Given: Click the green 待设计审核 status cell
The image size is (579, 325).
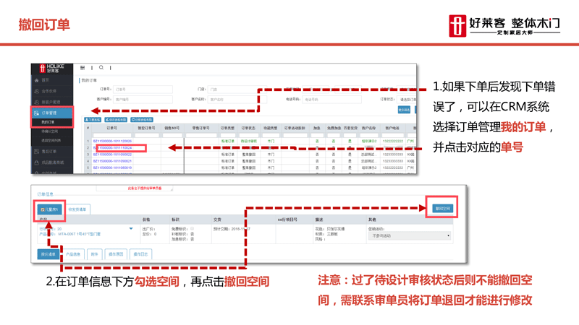Looking at the screenshot, I should click(x=248, y=141).
